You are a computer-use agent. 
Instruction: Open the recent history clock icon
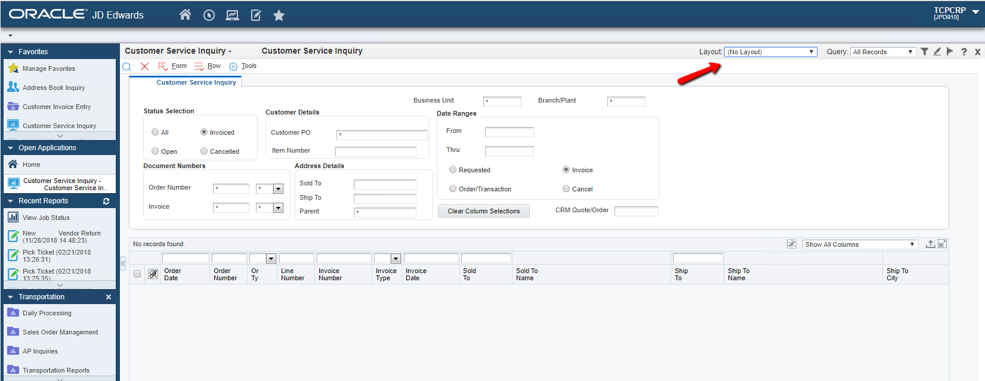(209, 16)
